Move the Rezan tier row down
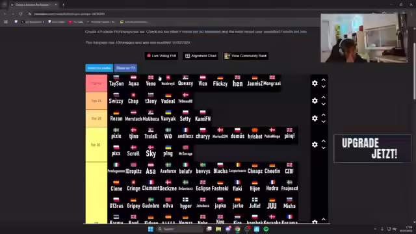This screenshot has height=234, width=416. pos(324,122)
